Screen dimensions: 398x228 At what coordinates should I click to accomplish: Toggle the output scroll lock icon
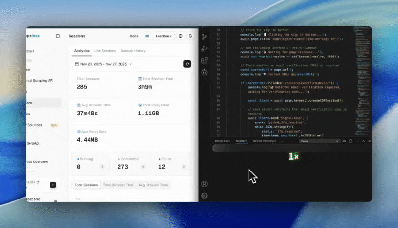tap(350, 141)
